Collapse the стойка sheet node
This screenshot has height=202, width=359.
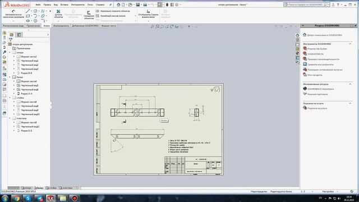point(10,98)
